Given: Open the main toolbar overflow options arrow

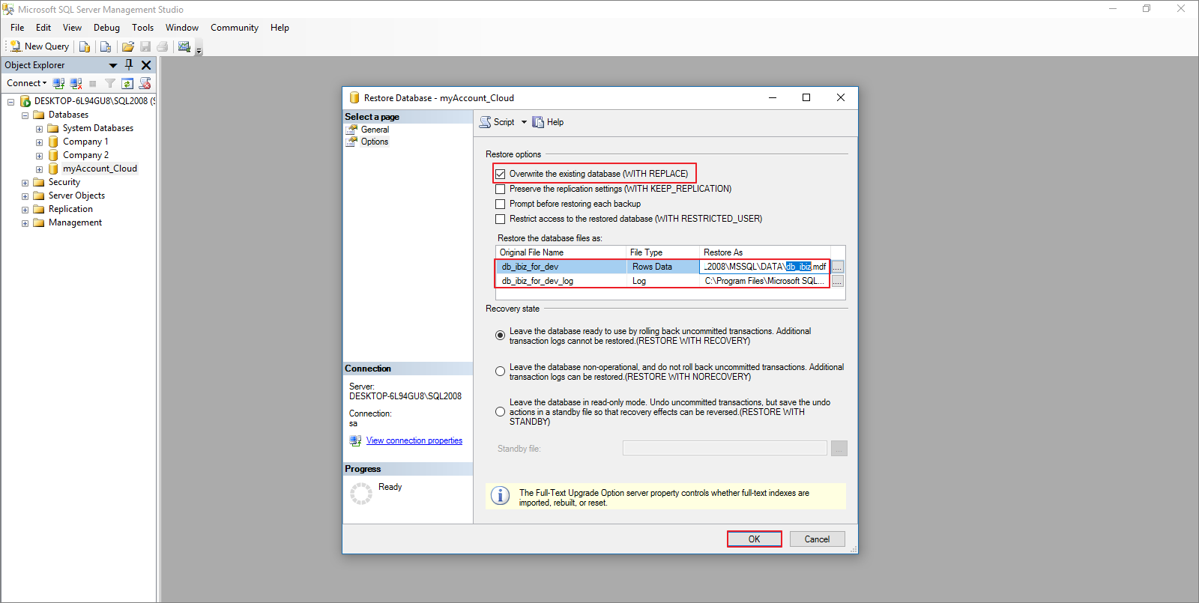Looking at the screenshot, I should (199, 49).
